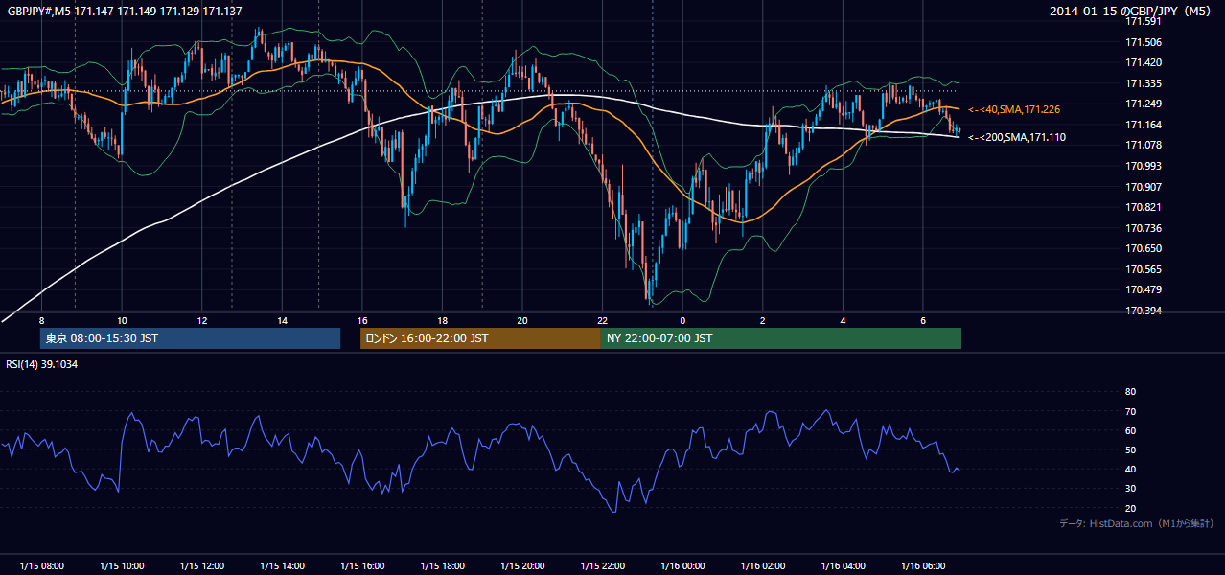Click hour tick 10 under price chart
1225x575 pixels.
[122, 320]
